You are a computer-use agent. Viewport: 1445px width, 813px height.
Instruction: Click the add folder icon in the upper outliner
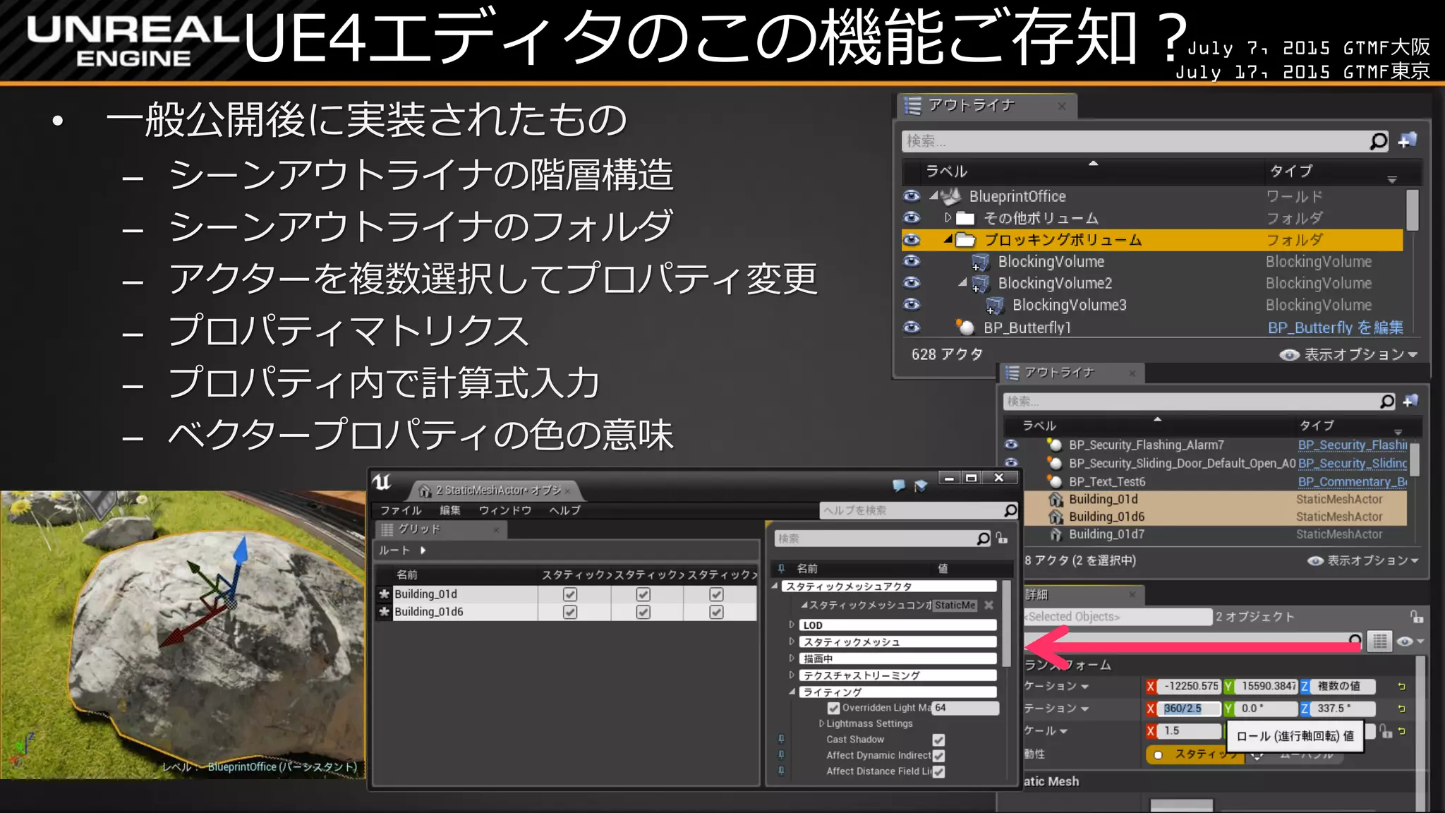coord(1408,140)
